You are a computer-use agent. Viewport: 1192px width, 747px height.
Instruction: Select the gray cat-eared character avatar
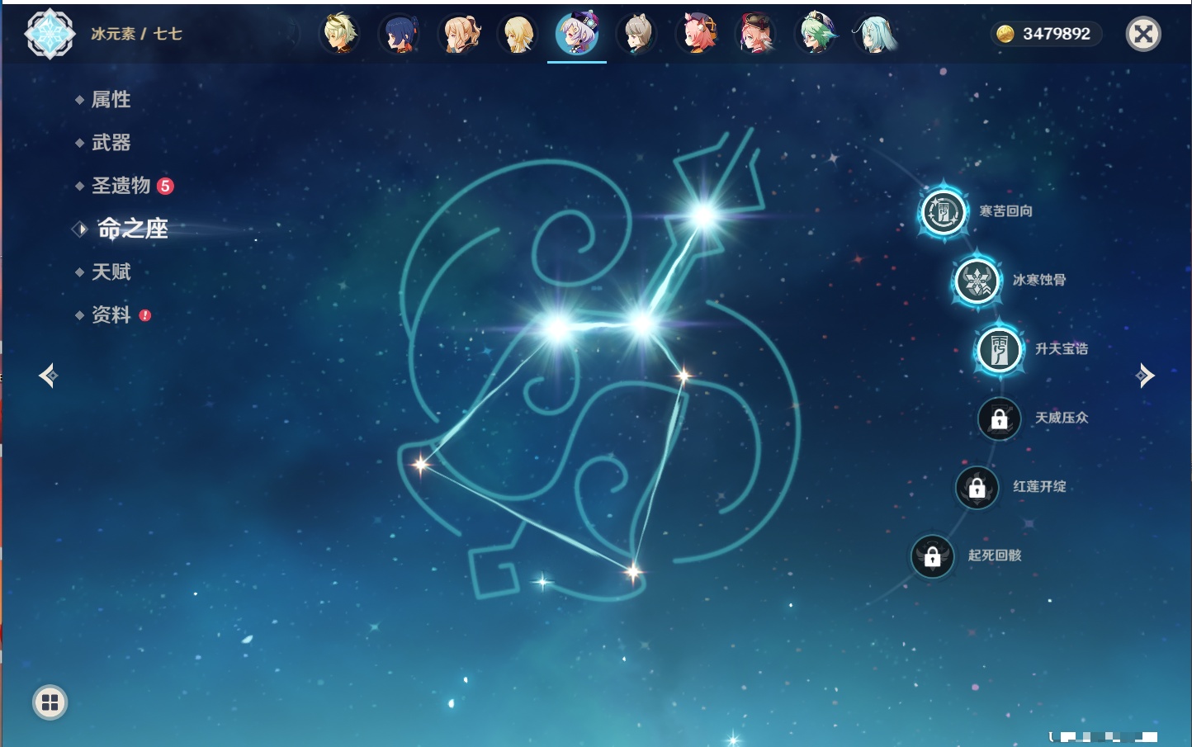tap(637, 34)
